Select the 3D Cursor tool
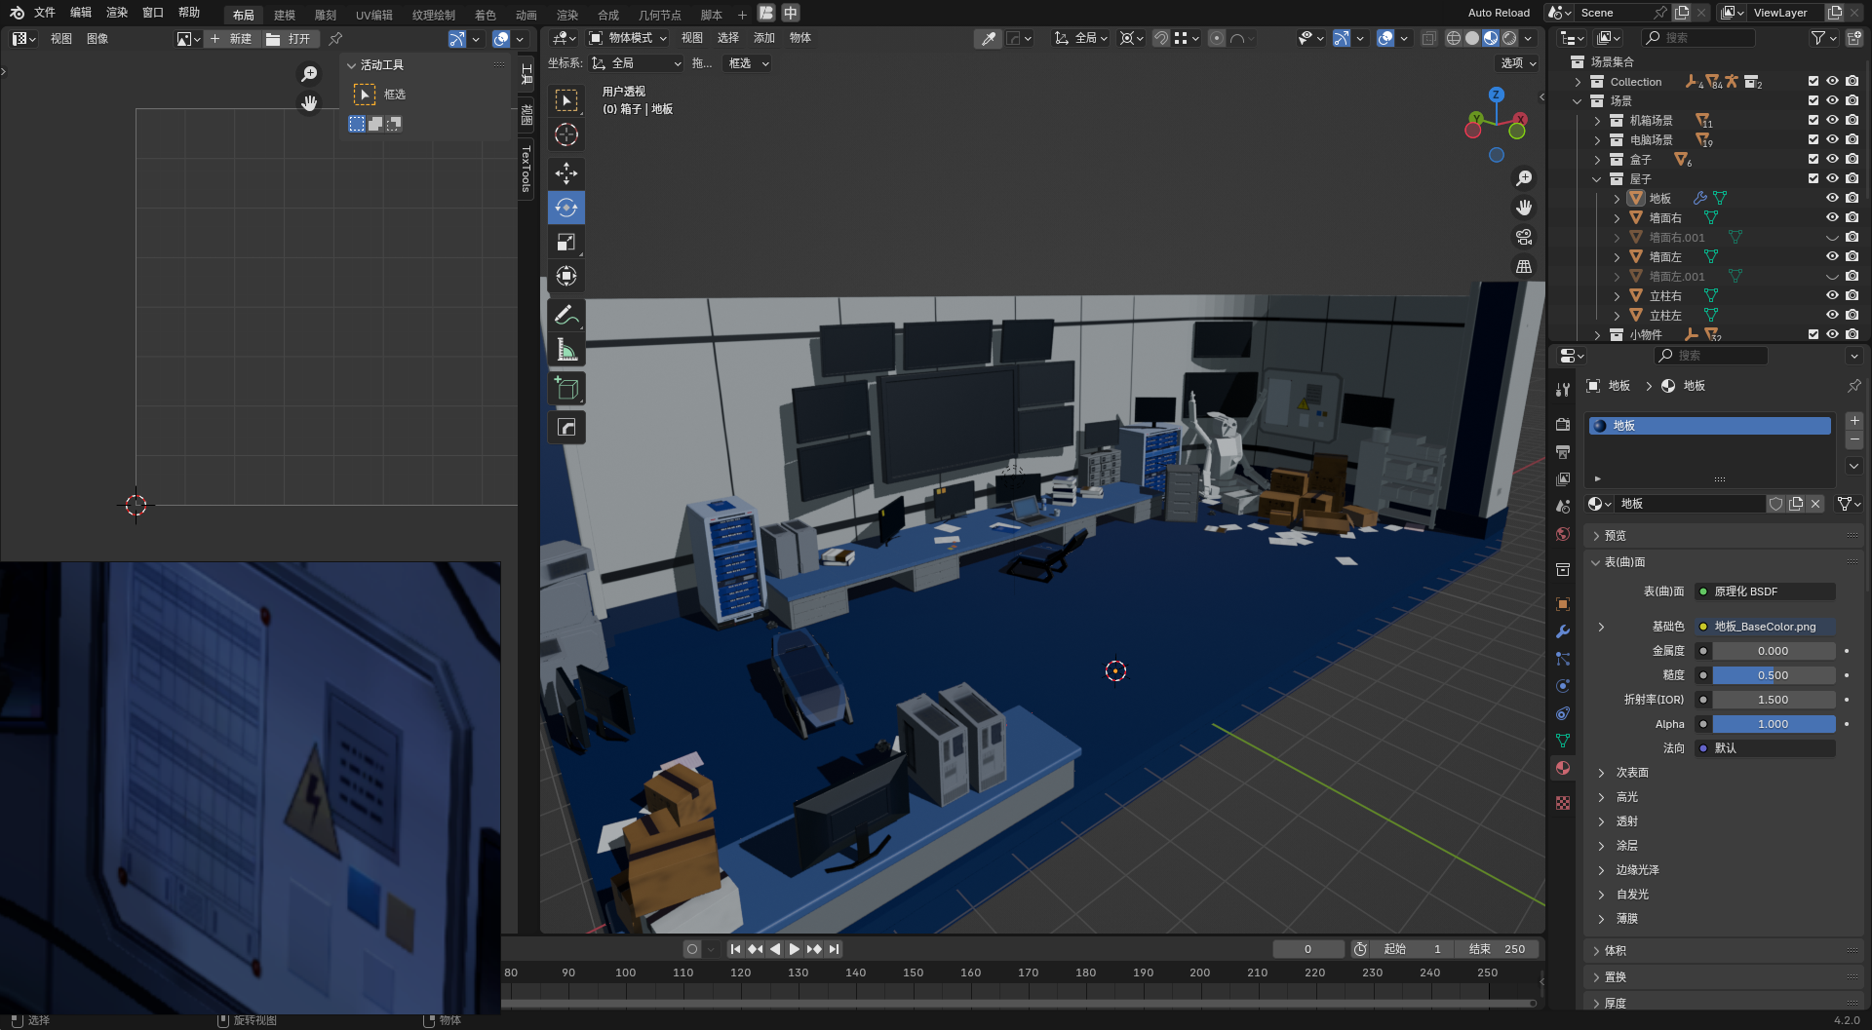1872x1030 pixels. pos(565,134)
